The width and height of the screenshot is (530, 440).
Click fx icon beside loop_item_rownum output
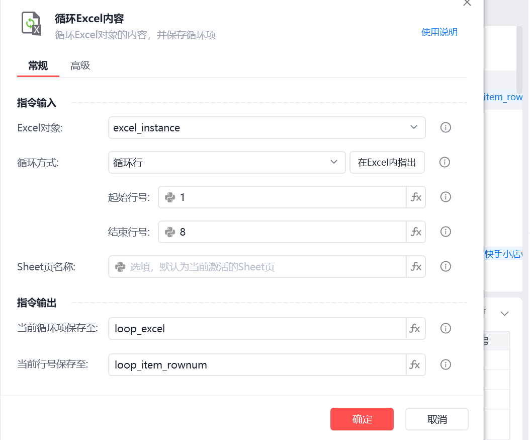(x=415, y=364)
